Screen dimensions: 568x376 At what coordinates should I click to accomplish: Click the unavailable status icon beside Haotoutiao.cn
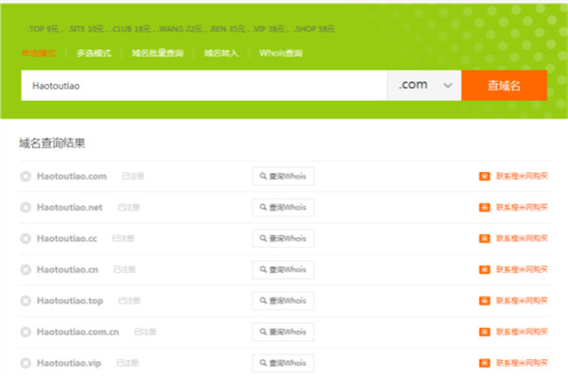pyautogui.click(x=26, y=269)
